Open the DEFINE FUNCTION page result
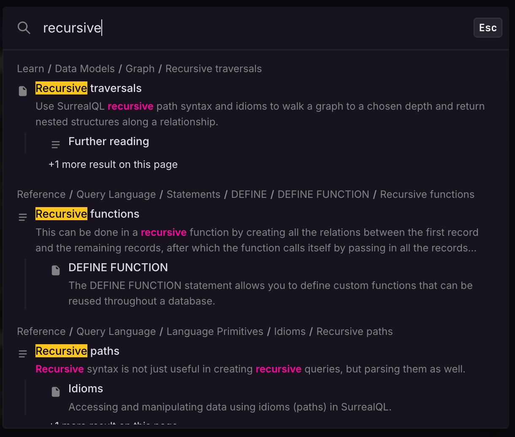Viewport: 515px width, 437px height. click(x=118, y=267)
